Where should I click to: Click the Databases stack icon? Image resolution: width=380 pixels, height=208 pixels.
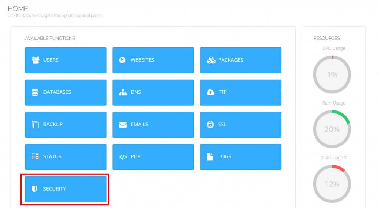click(35, 92)
